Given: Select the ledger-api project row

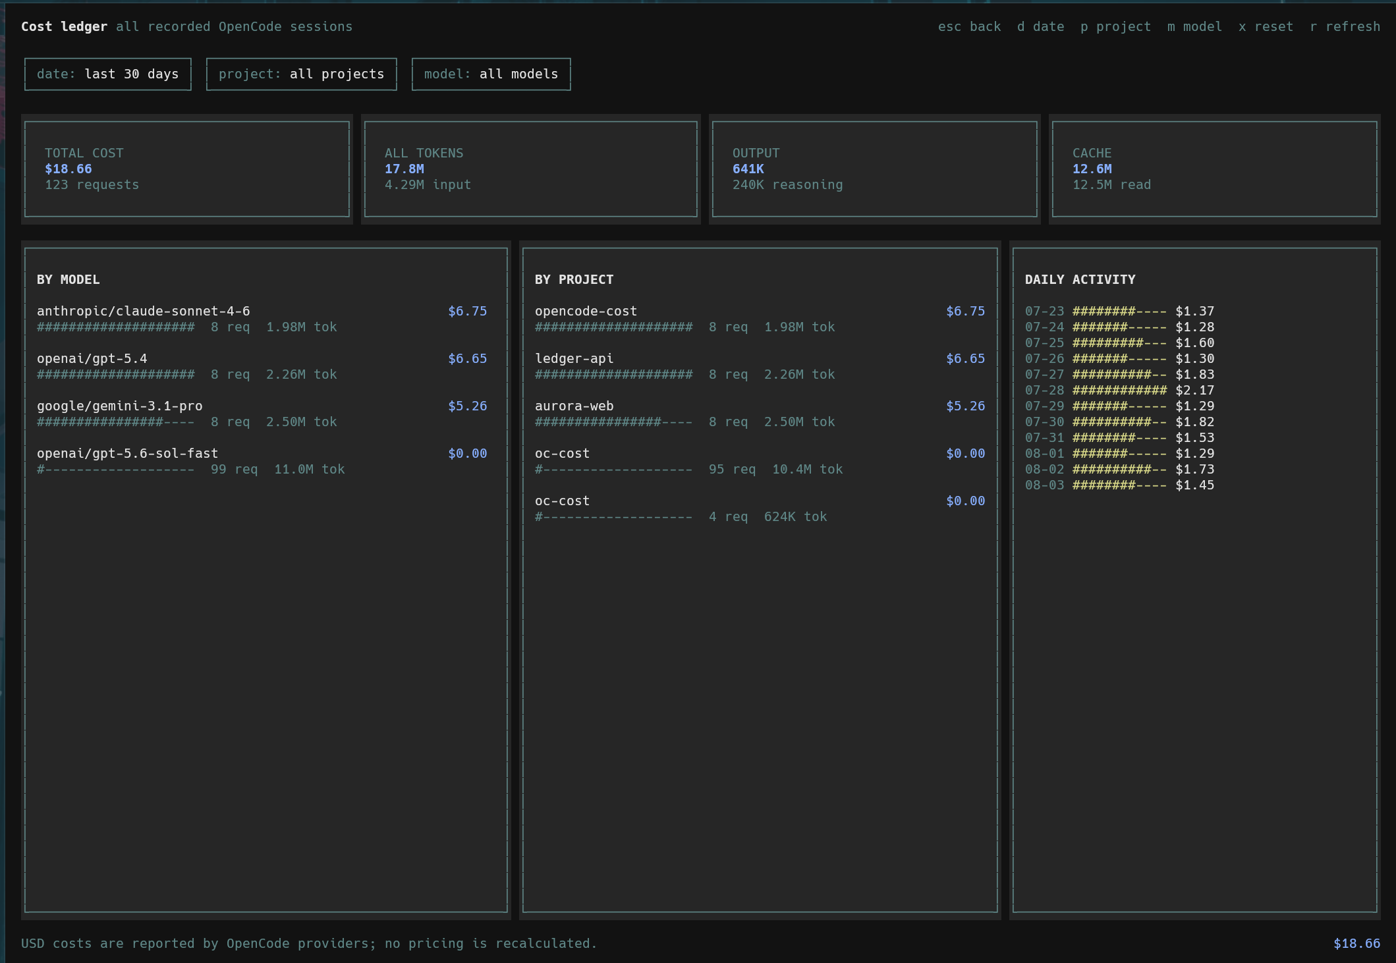Looking at the screenshot, I should pyautogui.click(x=760, y=366).
